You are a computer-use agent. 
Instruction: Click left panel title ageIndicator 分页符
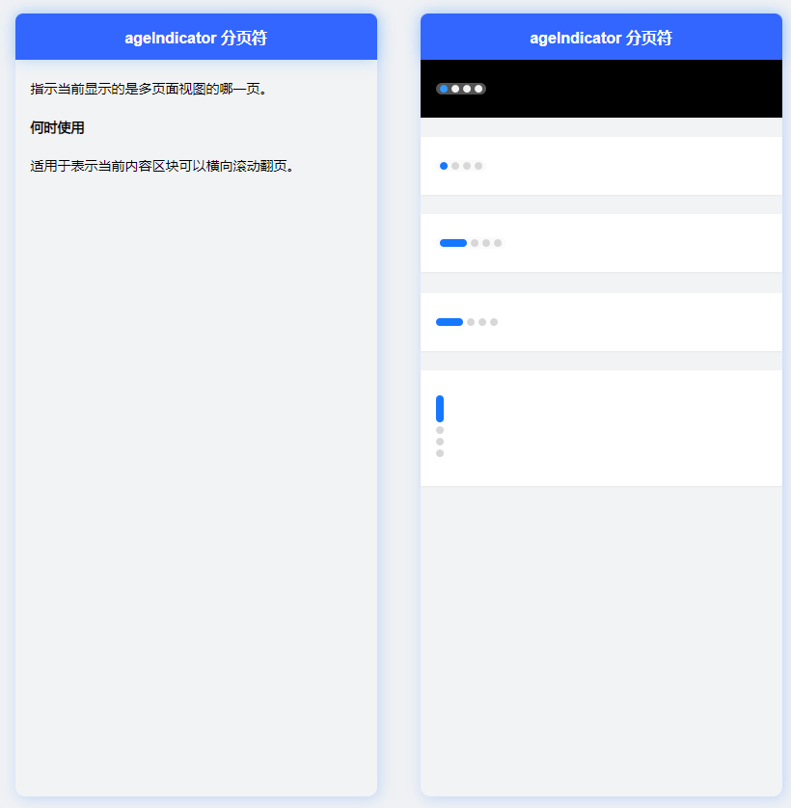196,38
